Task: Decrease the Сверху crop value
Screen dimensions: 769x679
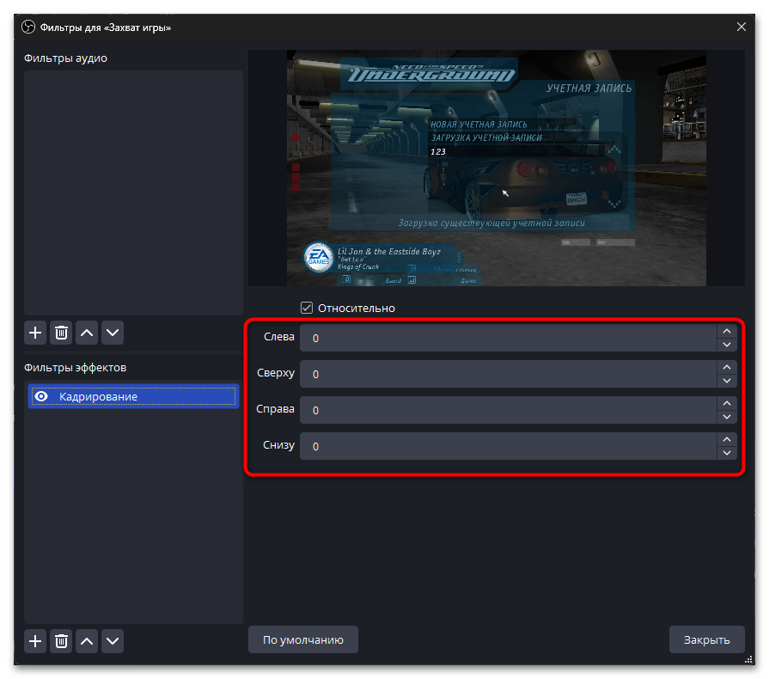Action: pos(727,381)
